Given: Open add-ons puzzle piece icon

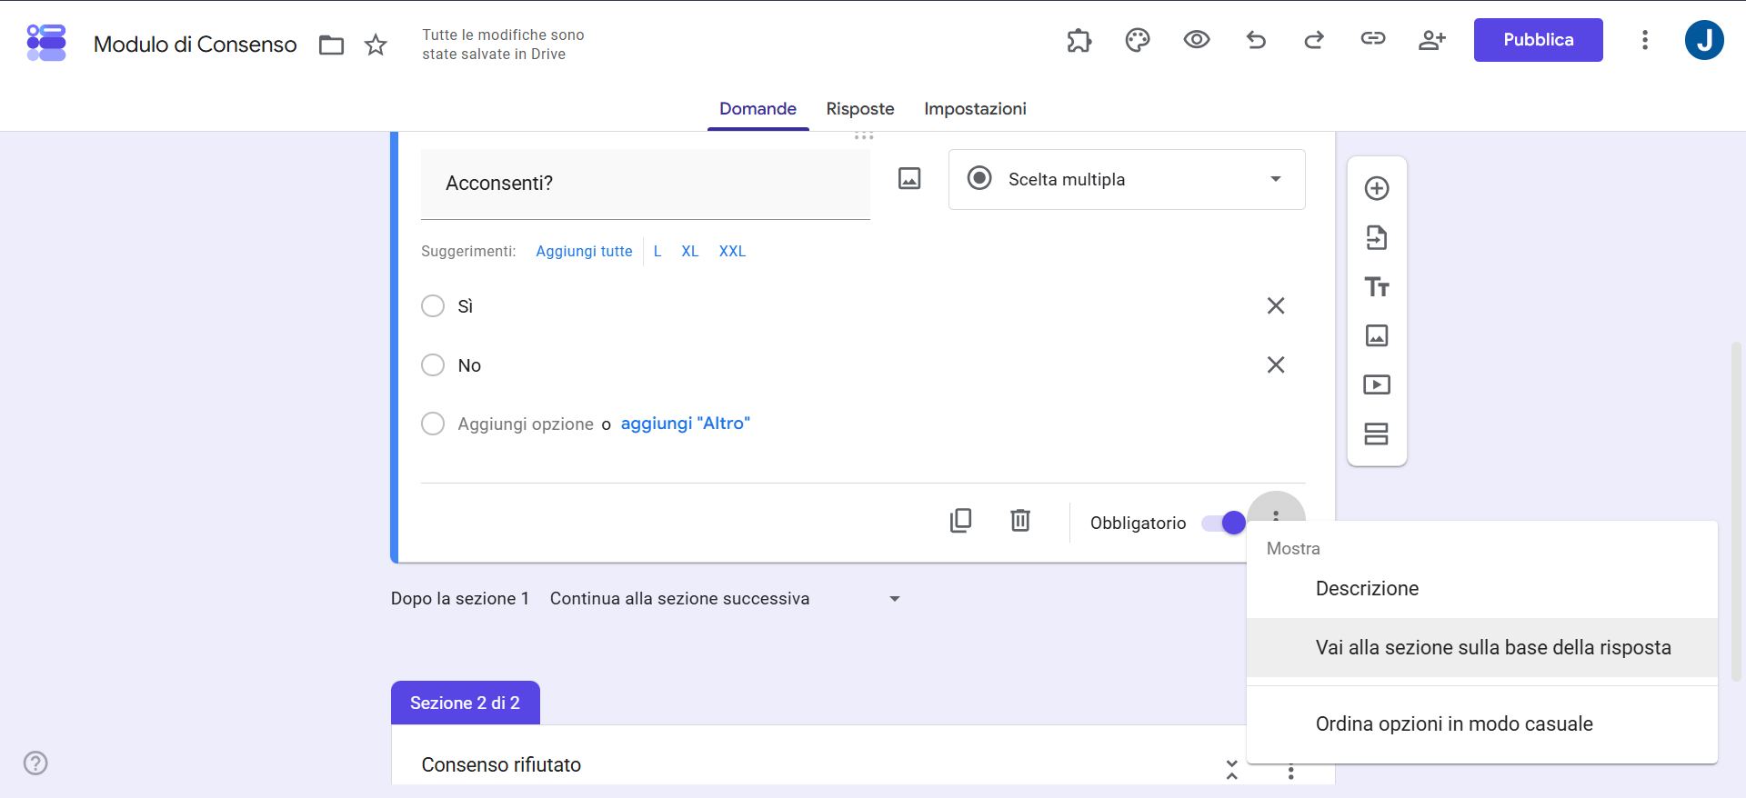Looking at the screenshot, I should click(1079, 40).
